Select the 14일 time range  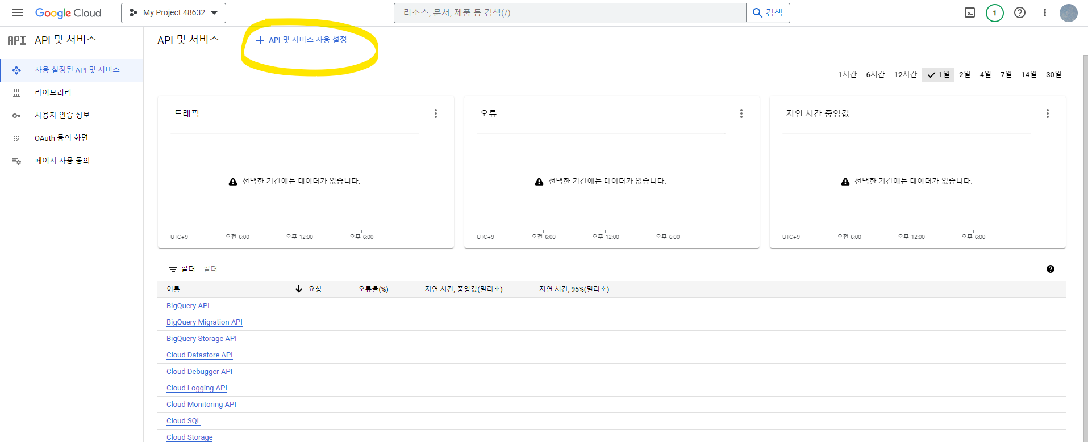pos(1029,74)
